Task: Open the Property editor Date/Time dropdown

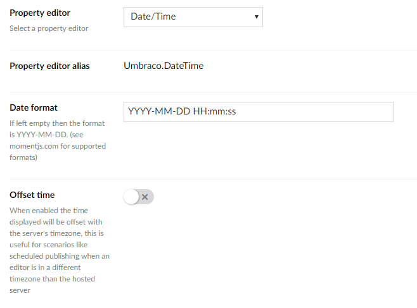Action: click(193, 17)
